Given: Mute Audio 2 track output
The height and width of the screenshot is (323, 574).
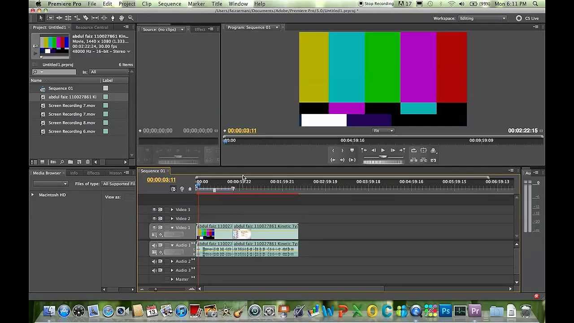Looking at the screenshot, I should (x=154, y=261).
